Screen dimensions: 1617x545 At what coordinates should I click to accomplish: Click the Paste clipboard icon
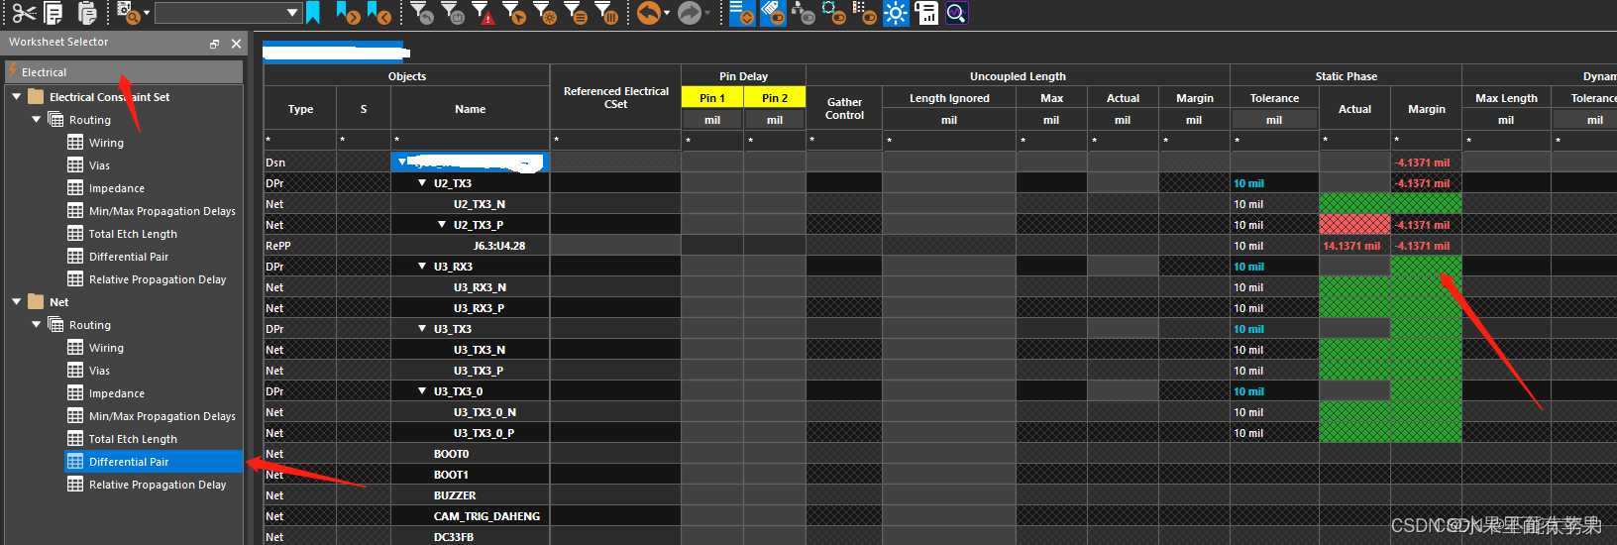[x=87, y=13]
